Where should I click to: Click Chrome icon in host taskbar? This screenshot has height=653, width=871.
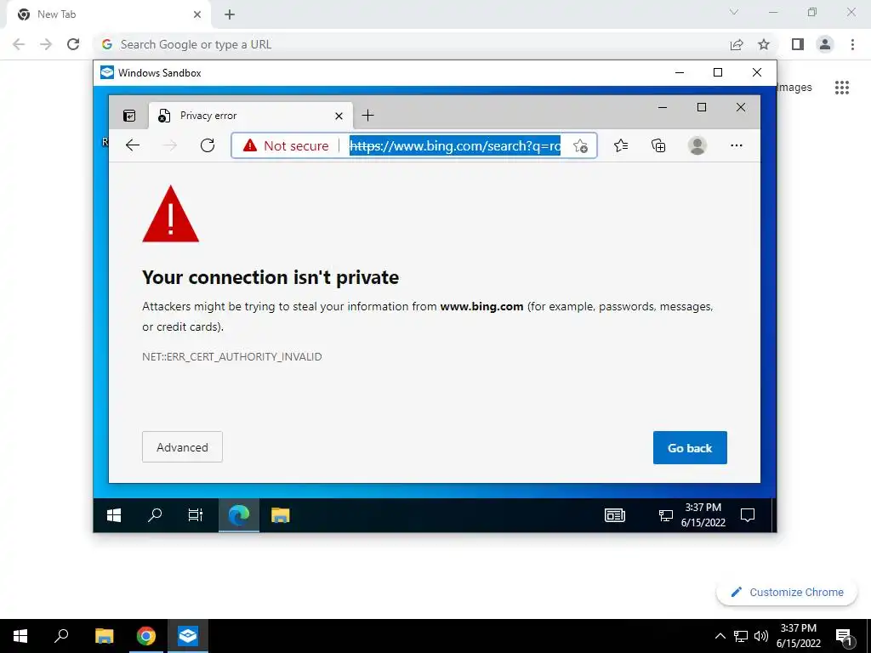tap(146, 636)
